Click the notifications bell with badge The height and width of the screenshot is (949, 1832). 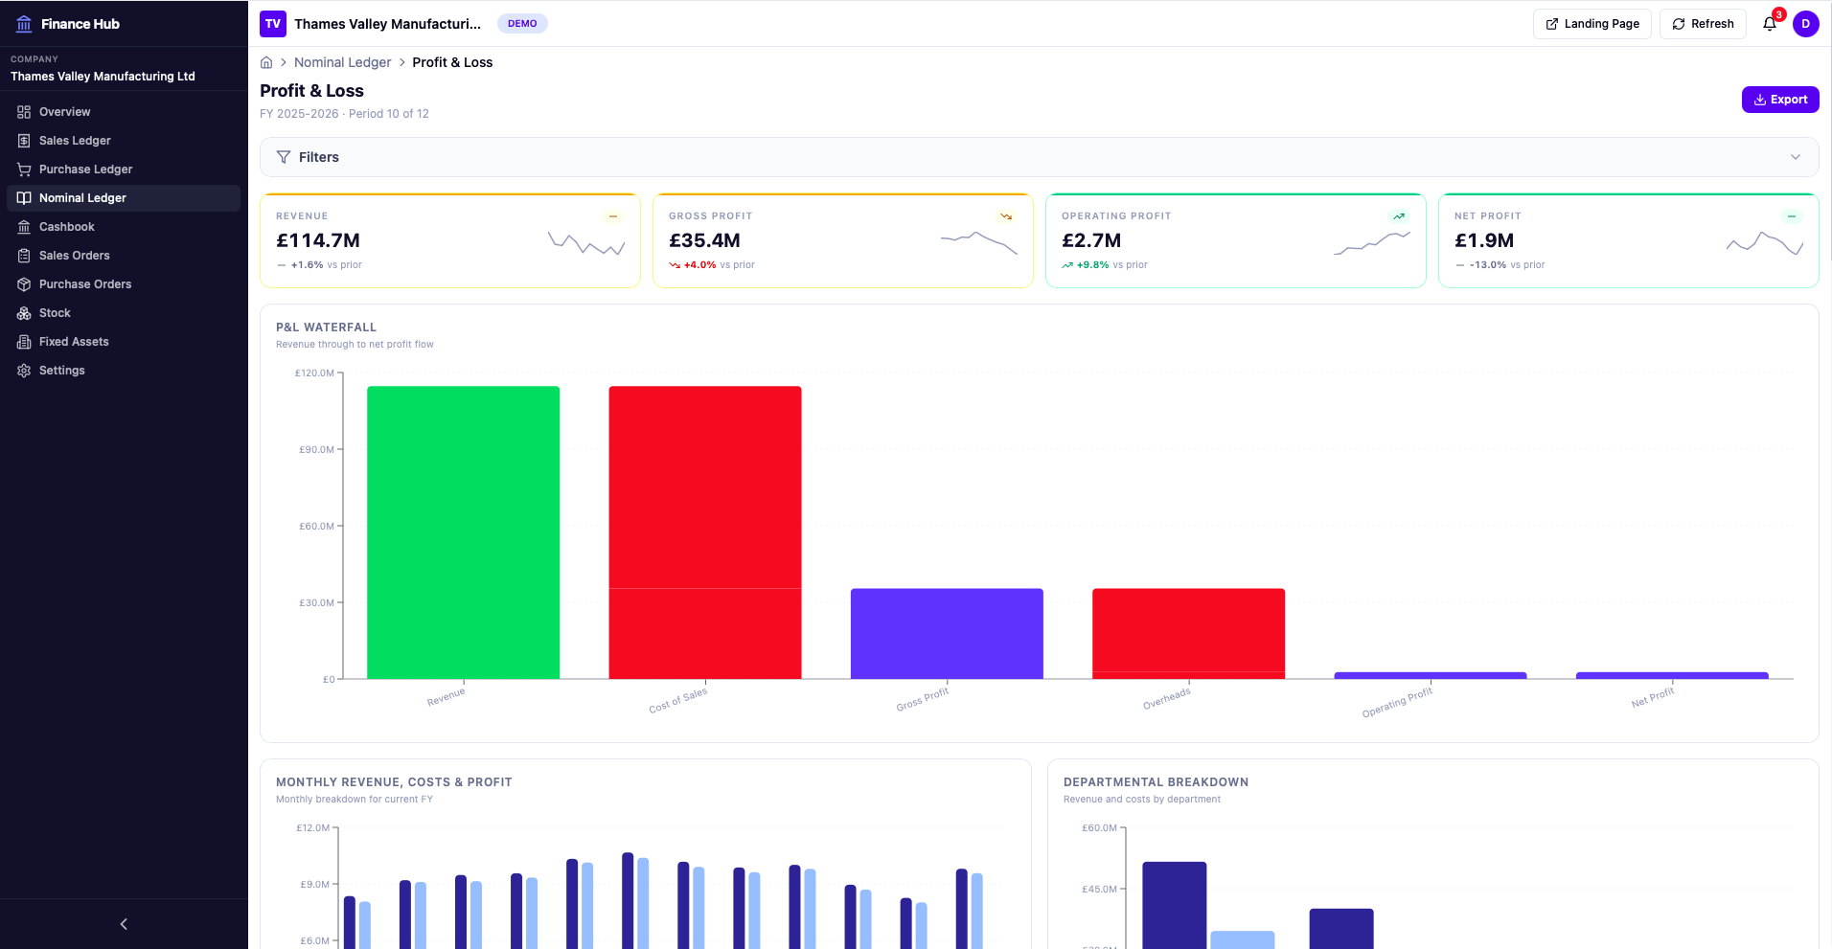[x=1769, y=23]
